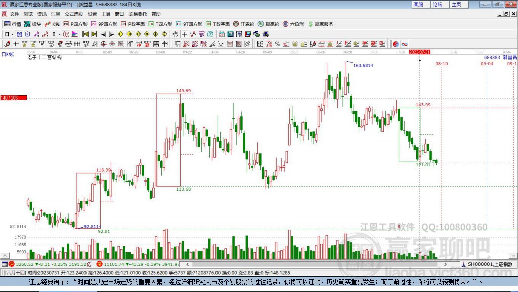
Task: Launch the 江恩轮 Gann wheel
Action: click(x=243, y=24)
